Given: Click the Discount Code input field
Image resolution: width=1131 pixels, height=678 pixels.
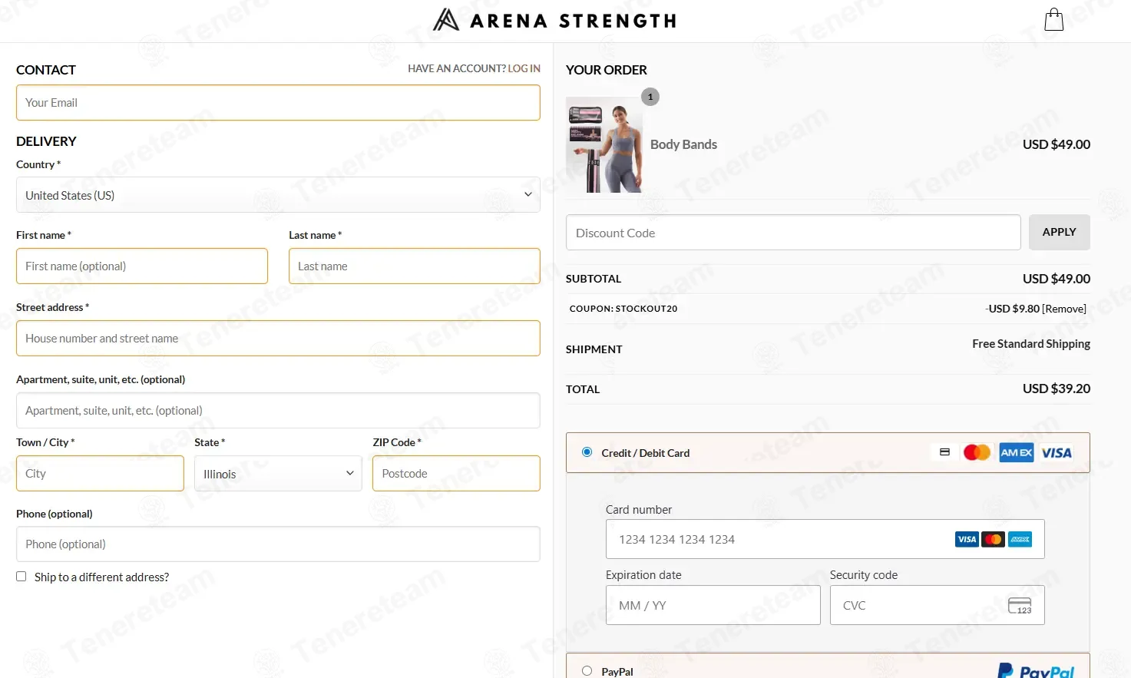Looking at the screenshot, I should pos(793,233).
